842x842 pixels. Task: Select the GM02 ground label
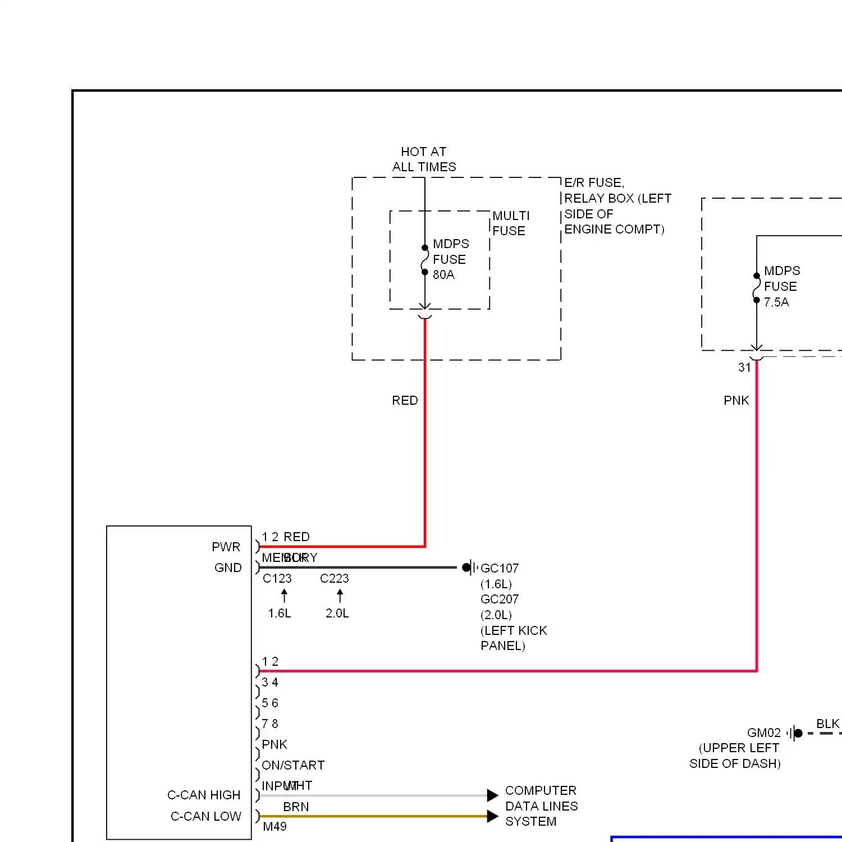click(x=764, y=733)
